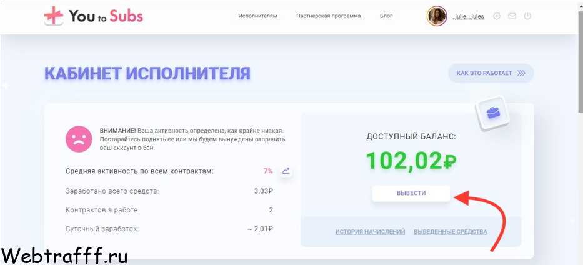Screen dimensions: 583x265
Task: Click the Контрактов в работе value 2
Action: pos(271,210)
